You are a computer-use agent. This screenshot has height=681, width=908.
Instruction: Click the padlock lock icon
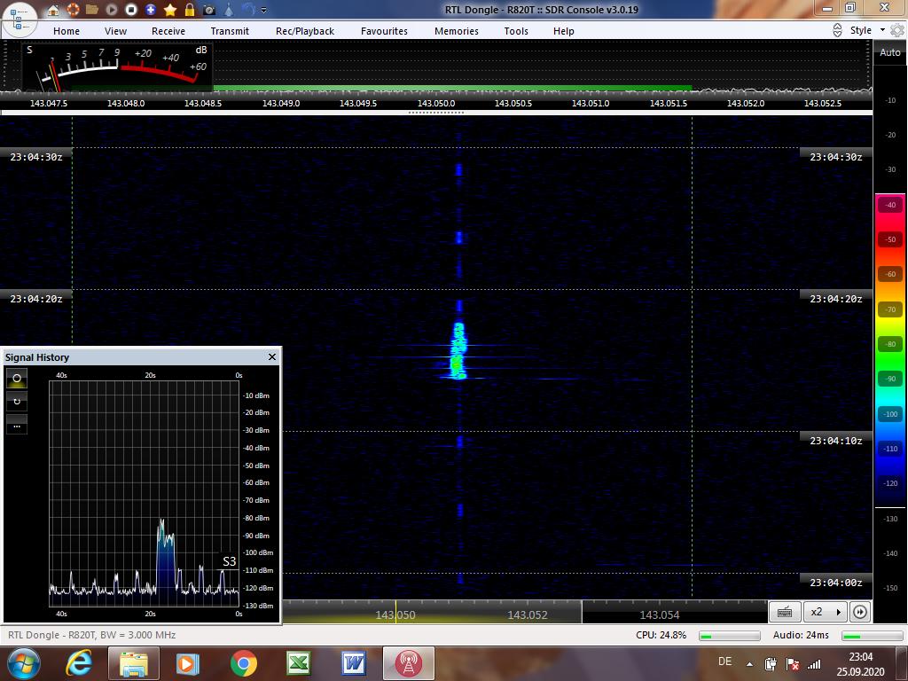(190, 9)
